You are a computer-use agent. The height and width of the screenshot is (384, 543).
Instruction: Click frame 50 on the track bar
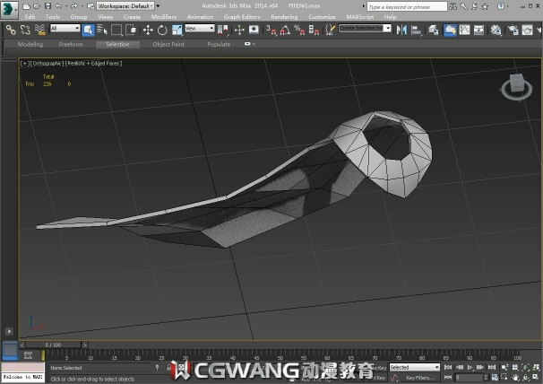tap(280, 355)
